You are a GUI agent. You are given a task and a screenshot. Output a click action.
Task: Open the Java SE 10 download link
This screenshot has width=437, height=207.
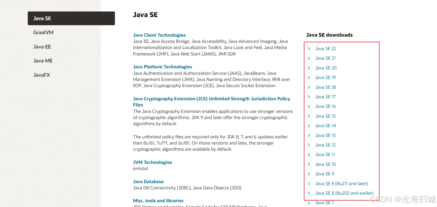coord(325,164)
